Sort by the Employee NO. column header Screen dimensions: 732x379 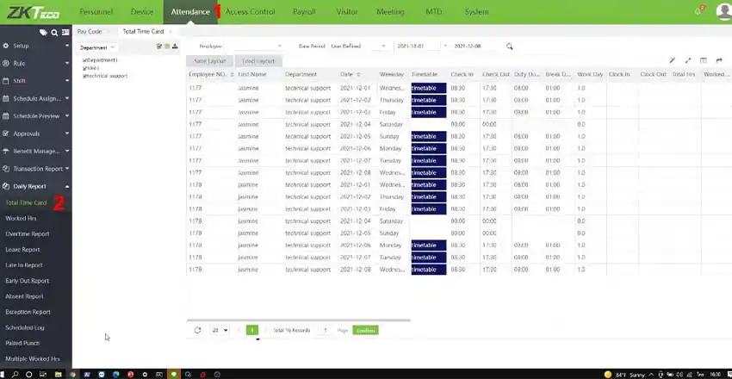click(211, 74)
